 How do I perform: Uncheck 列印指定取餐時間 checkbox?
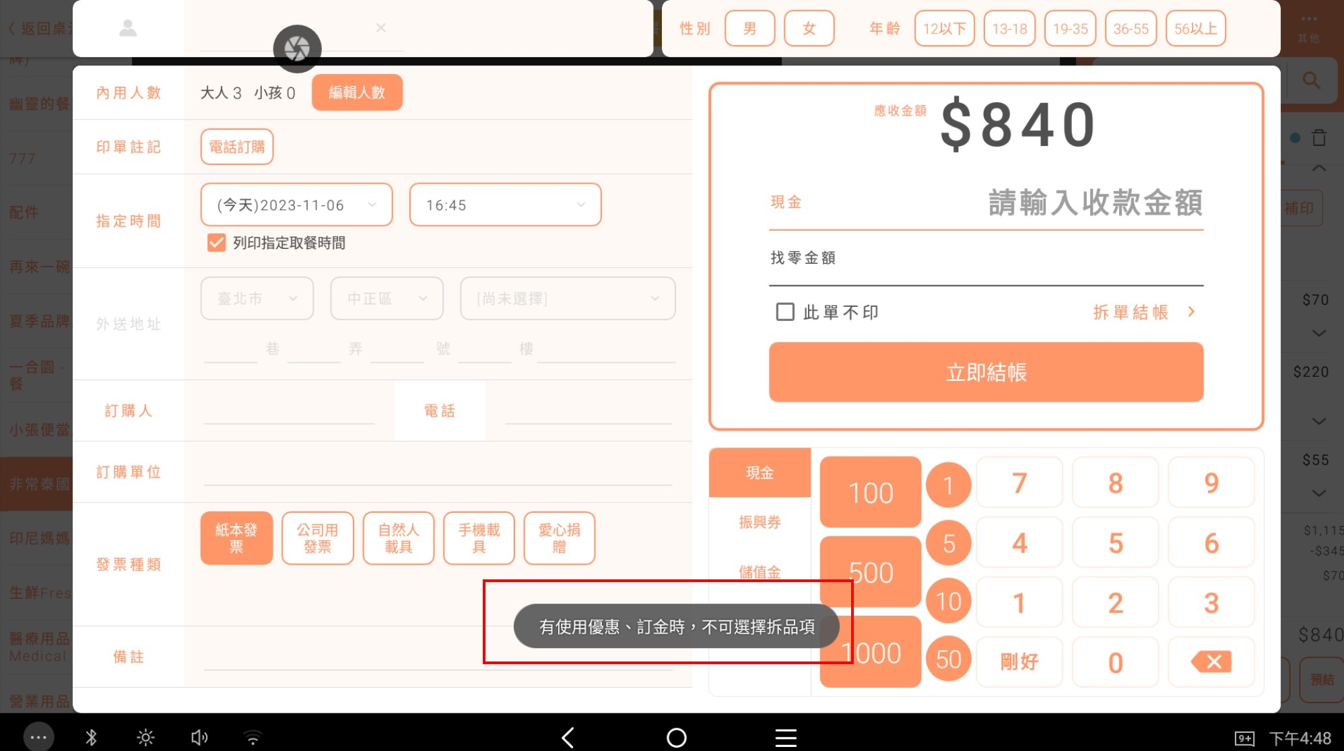[216, 243]
